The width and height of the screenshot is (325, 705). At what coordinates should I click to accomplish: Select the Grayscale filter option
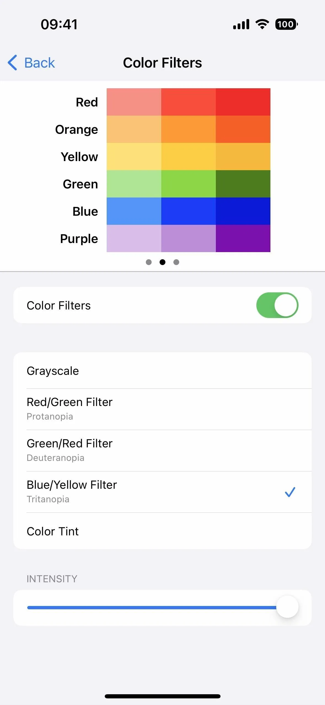point(162,370)
